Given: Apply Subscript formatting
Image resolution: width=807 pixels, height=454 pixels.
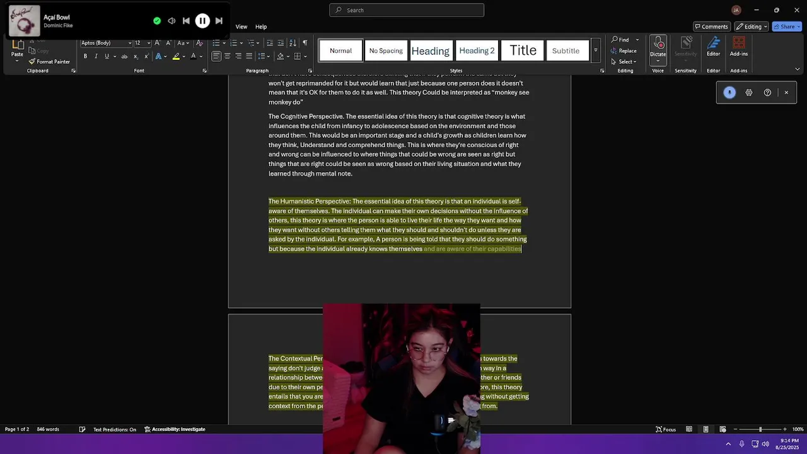Looking at the screenshot, I should (136, 56).
